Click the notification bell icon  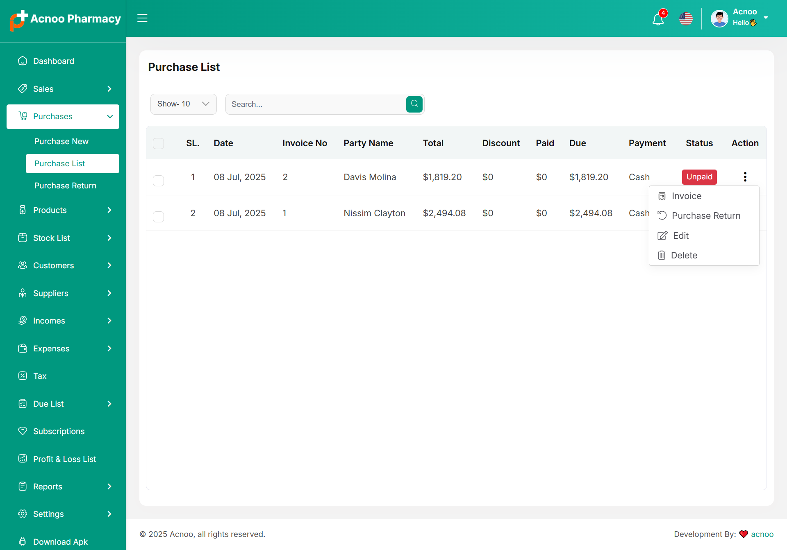coord(658,19)
